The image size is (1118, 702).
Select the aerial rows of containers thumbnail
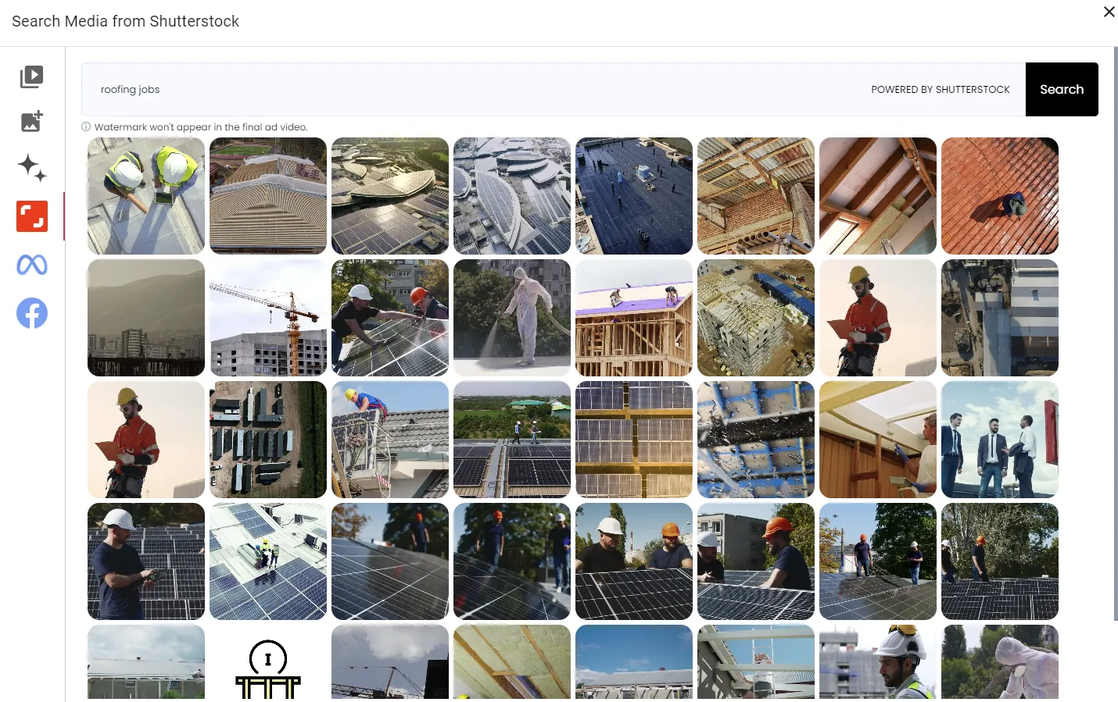pyautogui.click(x=268, y=440)
